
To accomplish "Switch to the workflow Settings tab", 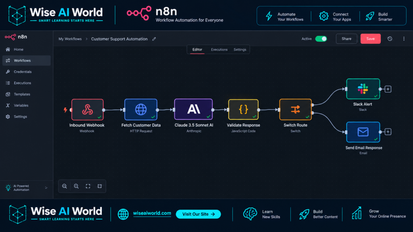I will pos(240,50).
